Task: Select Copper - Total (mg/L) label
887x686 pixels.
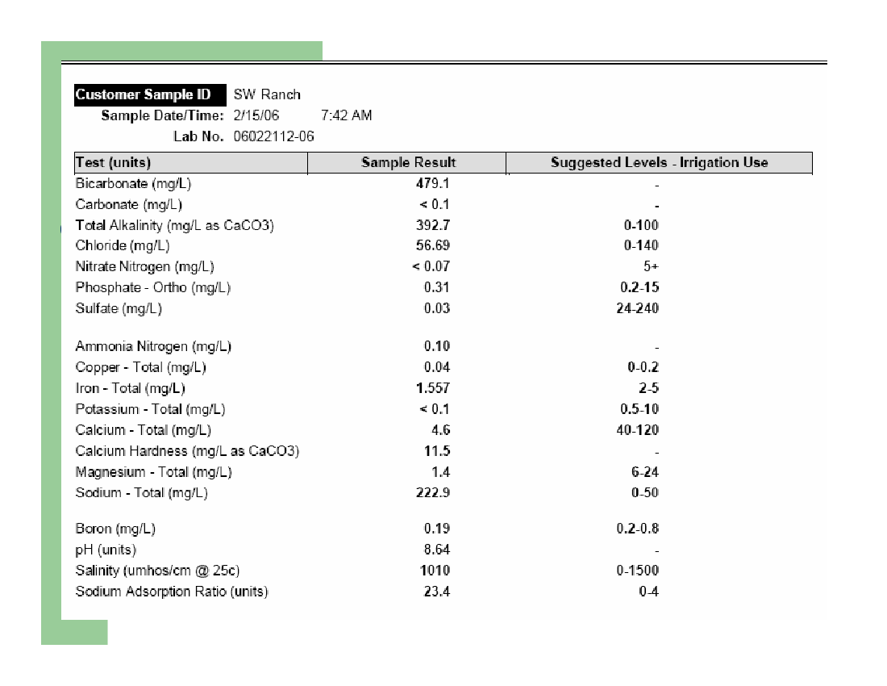Action: coord(141,367)
